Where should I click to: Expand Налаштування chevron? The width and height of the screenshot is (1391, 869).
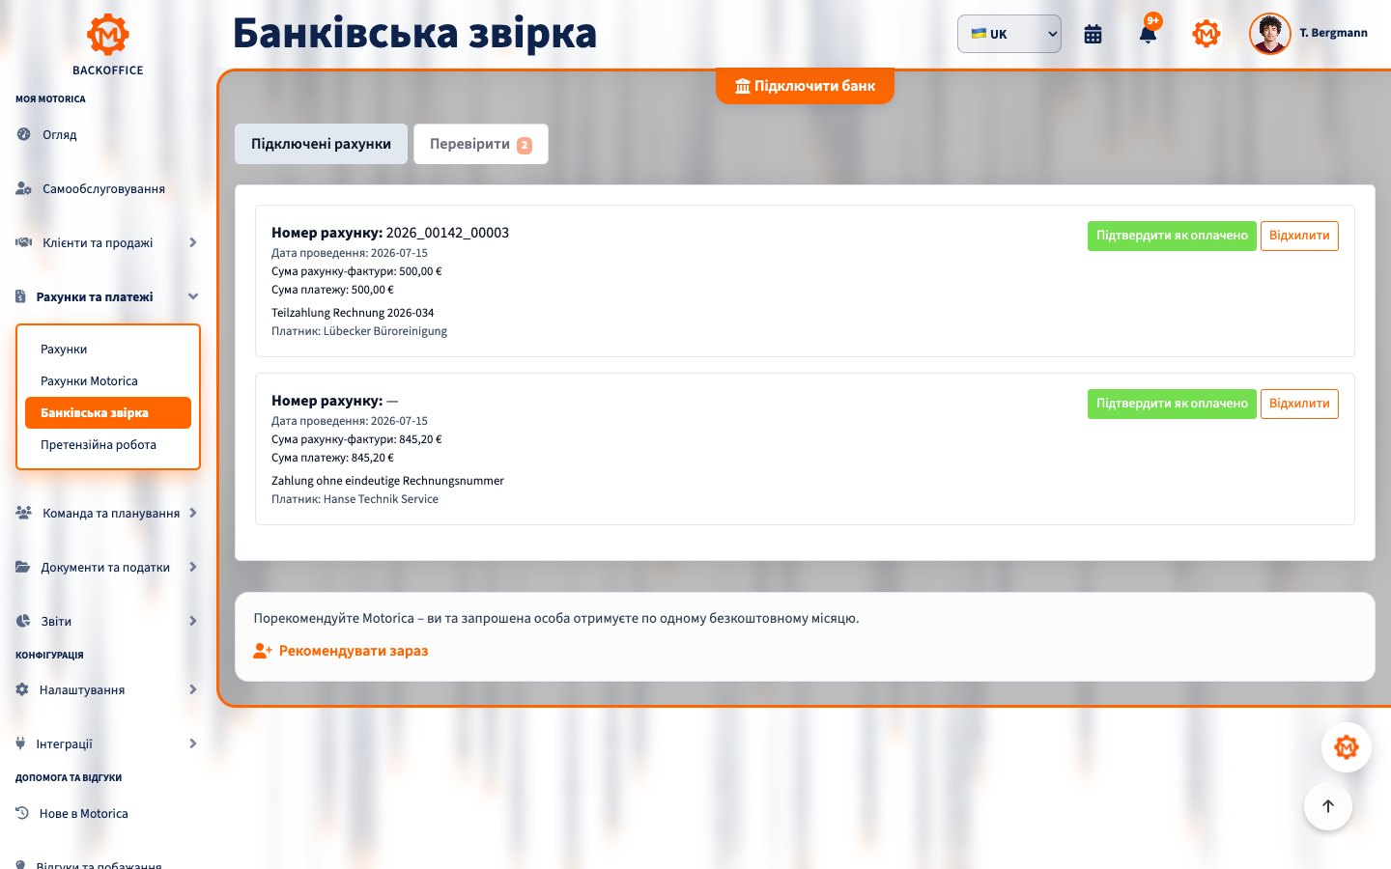[x=193, y=689]
